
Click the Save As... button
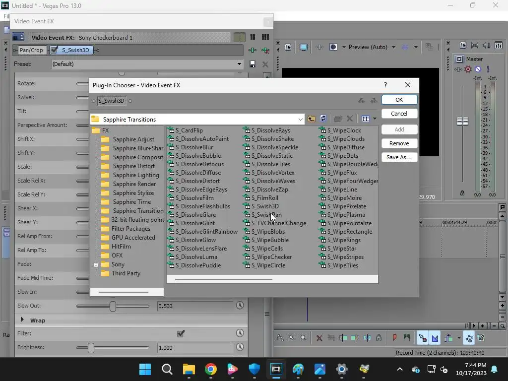pyautogui.click(x=399, y=157)
